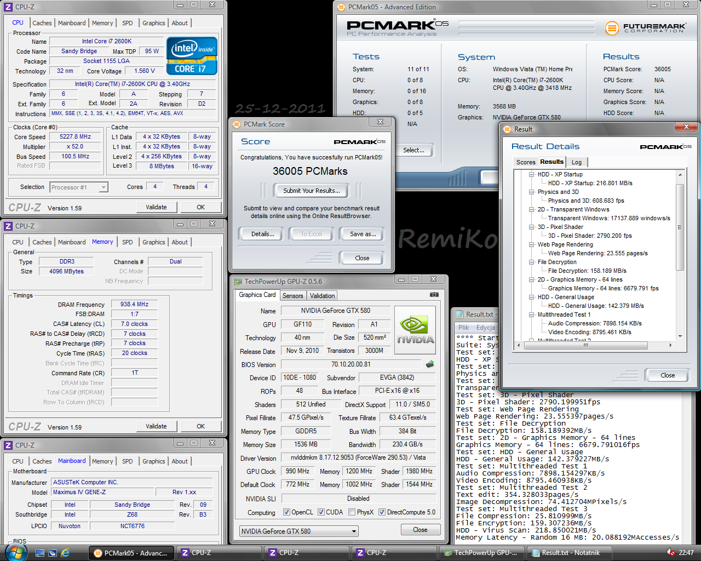Launch Internet Explorer from quick launch

pos(65,553)
